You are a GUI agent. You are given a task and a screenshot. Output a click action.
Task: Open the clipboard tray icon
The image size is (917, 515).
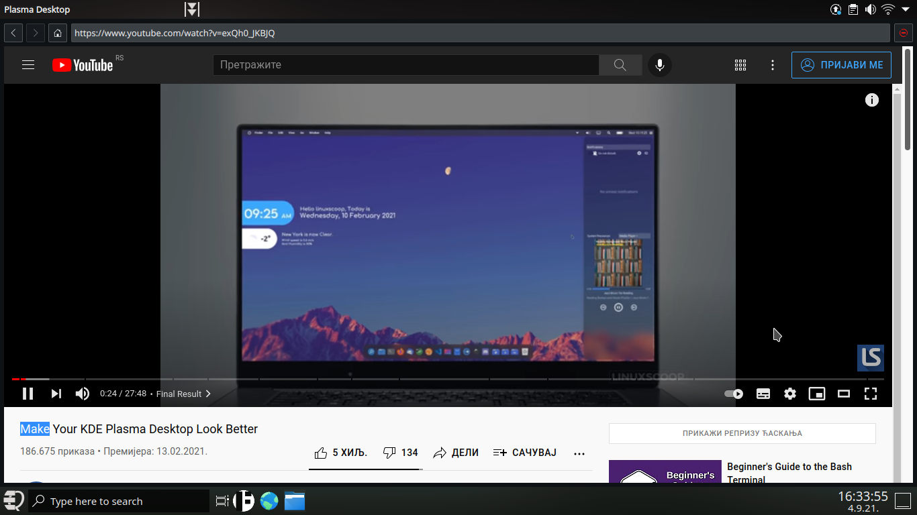(853, 9)
